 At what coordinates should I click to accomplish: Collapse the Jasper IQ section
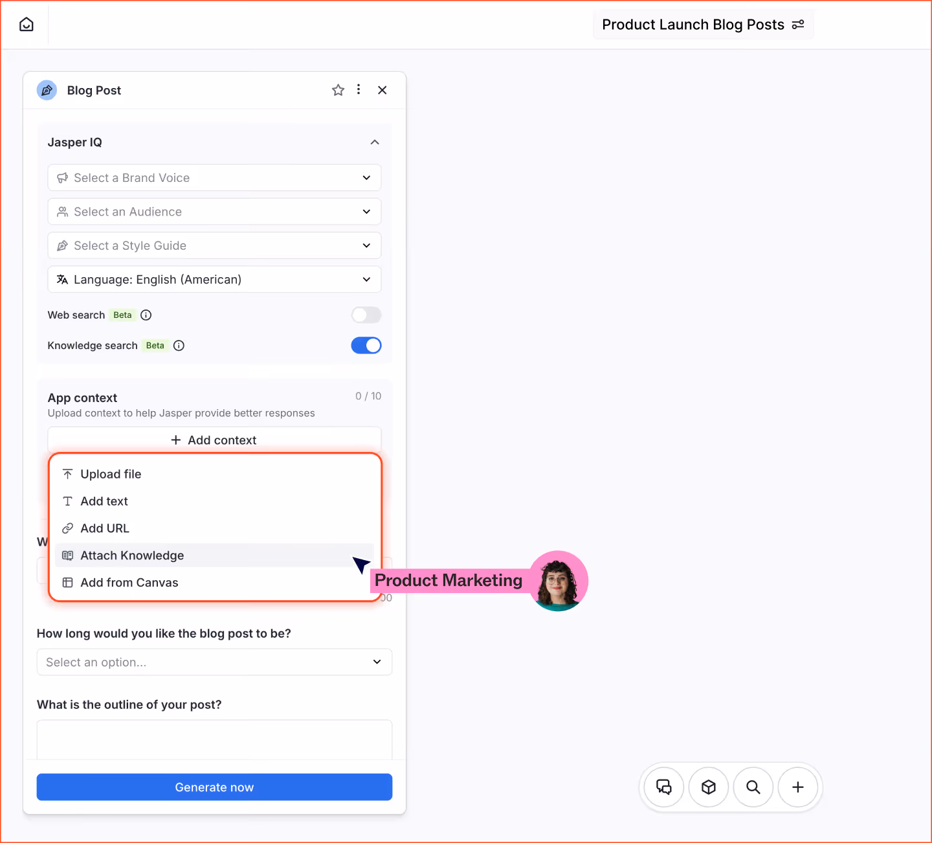(x=375, y=142)
